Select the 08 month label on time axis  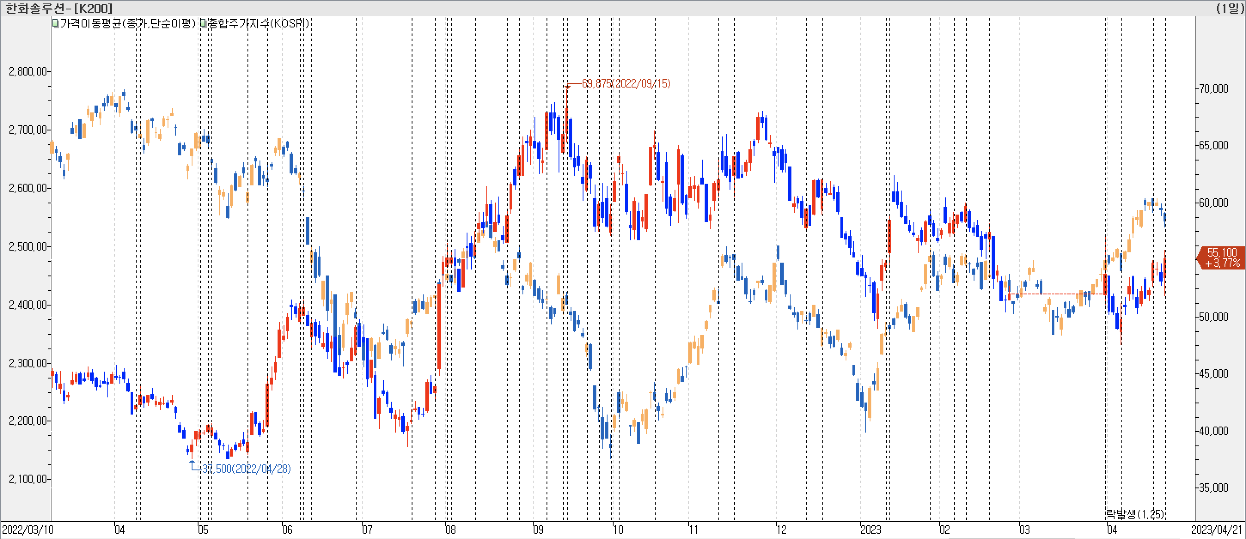[x=450, y=530]
